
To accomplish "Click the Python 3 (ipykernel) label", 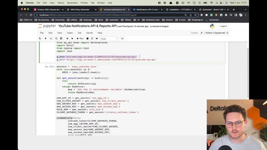I will click(x=215, y=33).
